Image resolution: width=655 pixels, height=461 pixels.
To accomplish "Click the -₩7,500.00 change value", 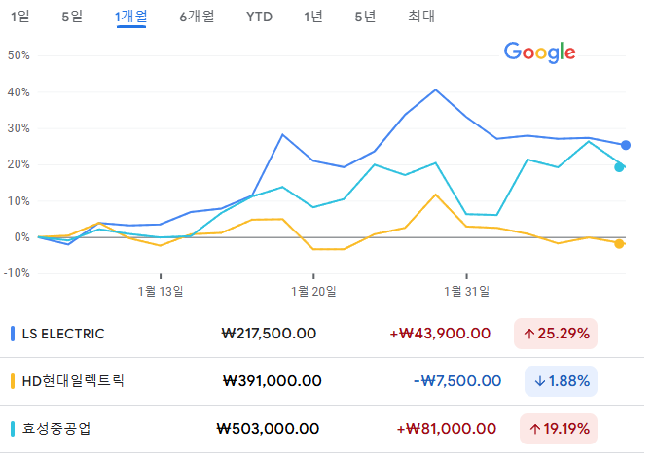I will pos(457,381).
